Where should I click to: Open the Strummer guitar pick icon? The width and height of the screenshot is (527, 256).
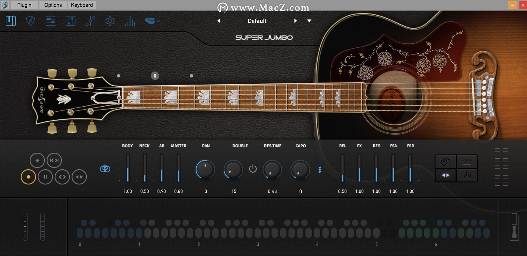click(30, 21)
